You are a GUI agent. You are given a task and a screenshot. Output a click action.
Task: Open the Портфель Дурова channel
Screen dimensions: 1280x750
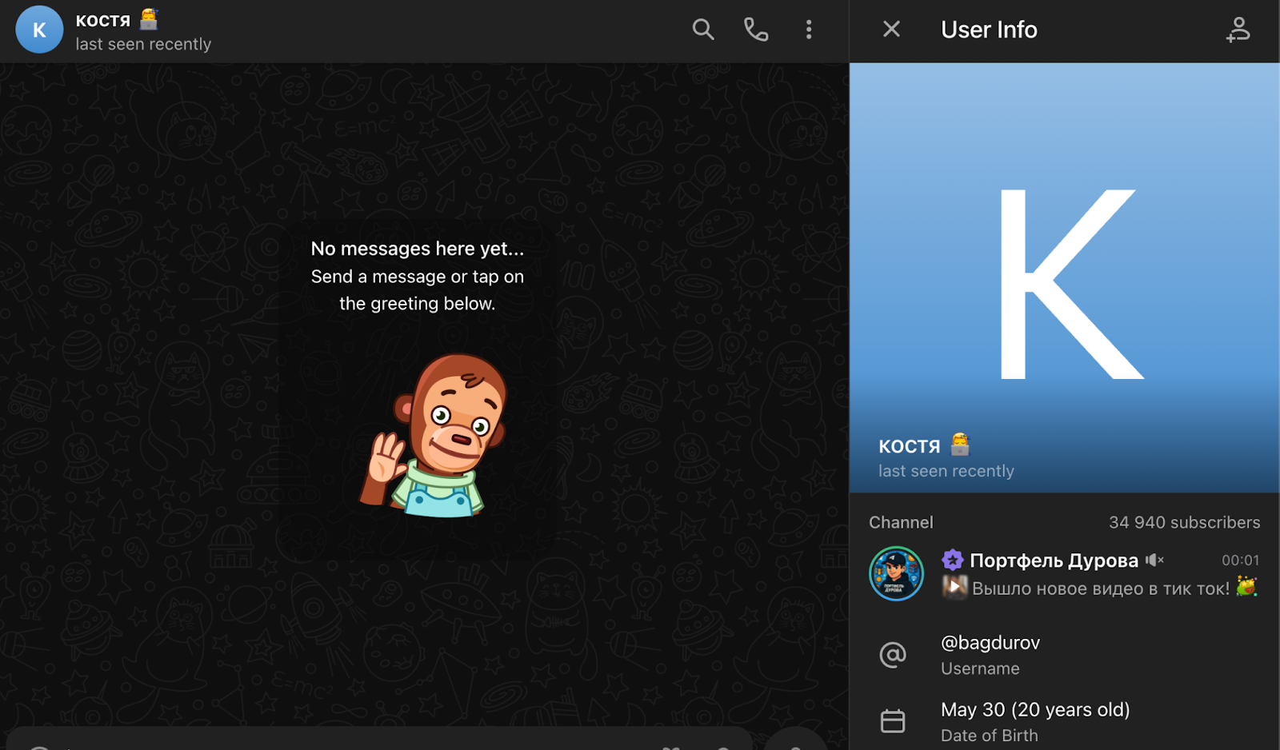point(1065,573)
